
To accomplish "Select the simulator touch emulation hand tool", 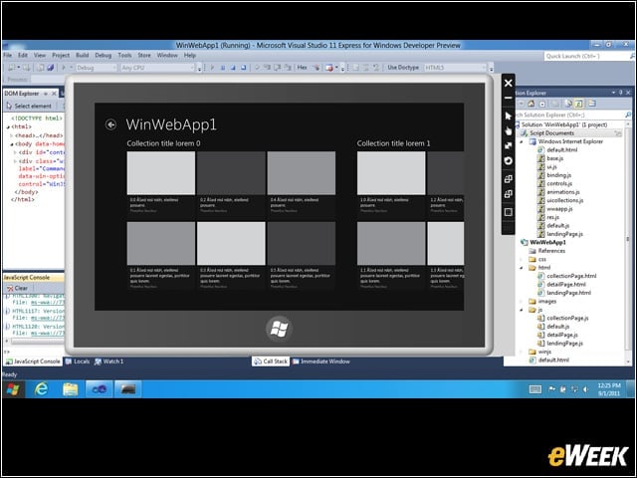I will [x=508, y=130].
